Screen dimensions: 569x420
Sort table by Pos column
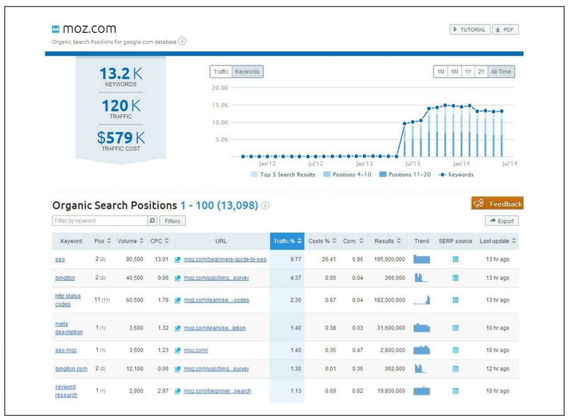(103, 241)
